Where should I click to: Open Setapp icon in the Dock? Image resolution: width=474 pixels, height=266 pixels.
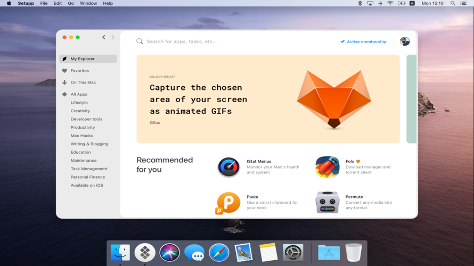coord(145,252)
